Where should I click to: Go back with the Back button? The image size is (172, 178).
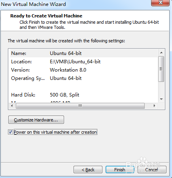(88, 169)
